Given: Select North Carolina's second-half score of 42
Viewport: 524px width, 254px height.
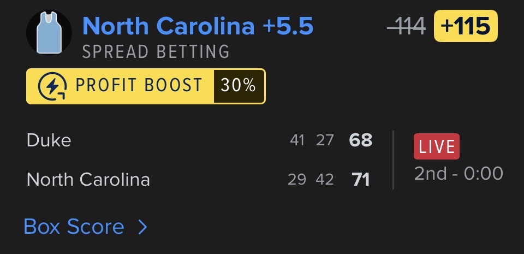Looking at the screenshot, I should point(325,179).
